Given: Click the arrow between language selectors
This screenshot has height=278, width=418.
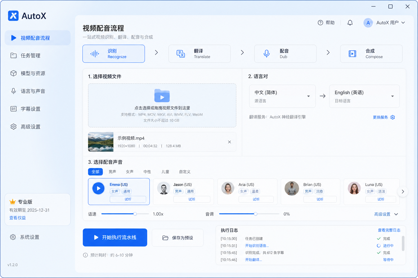Looking at the screenshot, I should coord(322,96).
